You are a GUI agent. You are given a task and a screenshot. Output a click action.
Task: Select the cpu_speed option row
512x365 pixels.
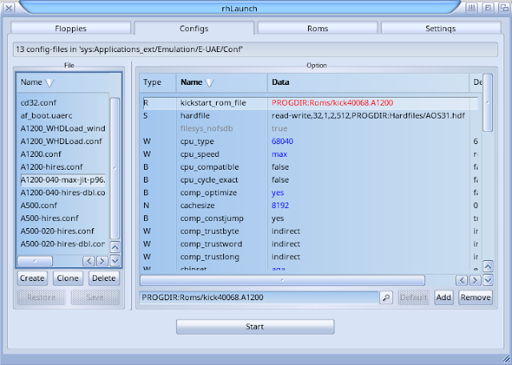tap(310, 154)
